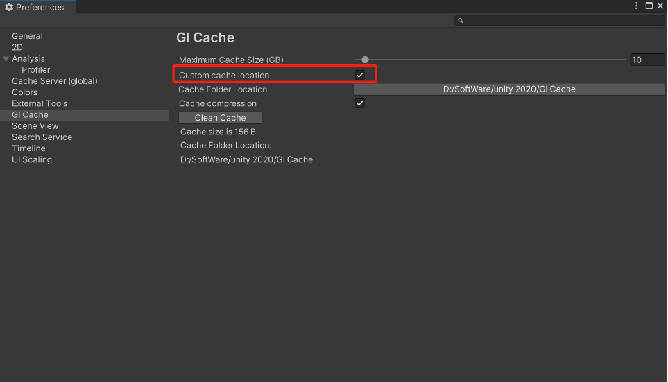Open Colors preferences section

tap(24, 92)
